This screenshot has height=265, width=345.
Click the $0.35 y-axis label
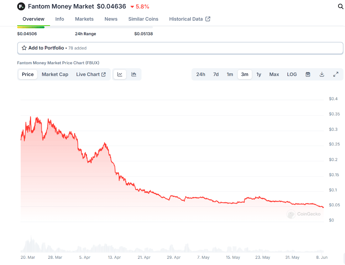click(334, 114)
